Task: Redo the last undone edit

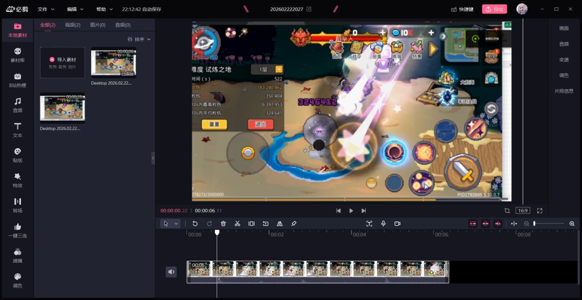Action: [209, 224]
